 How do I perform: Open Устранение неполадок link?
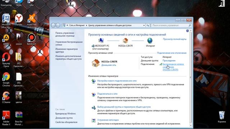pyautogui.click(x=108, y=120)
